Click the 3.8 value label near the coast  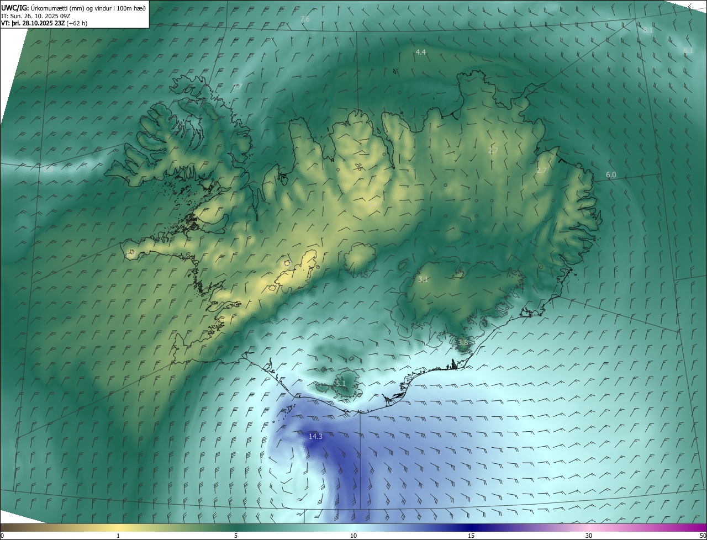tap(463, 342)
